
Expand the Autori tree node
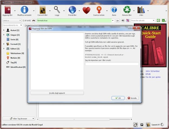click(x=4, y=30)
